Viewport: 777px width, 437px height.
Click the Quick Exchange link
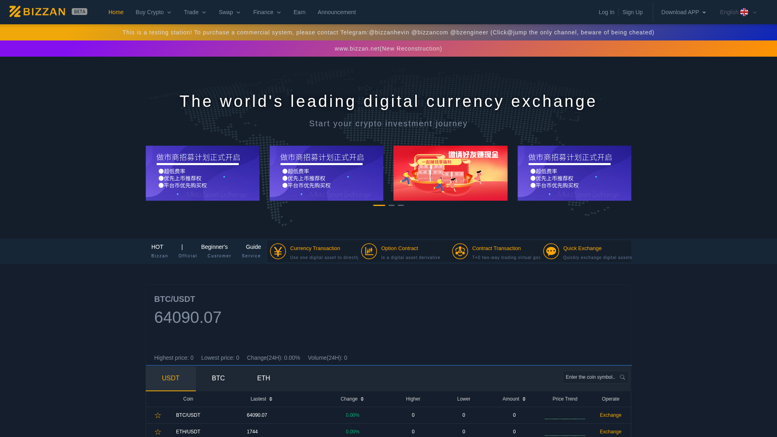tap(582, 248)
